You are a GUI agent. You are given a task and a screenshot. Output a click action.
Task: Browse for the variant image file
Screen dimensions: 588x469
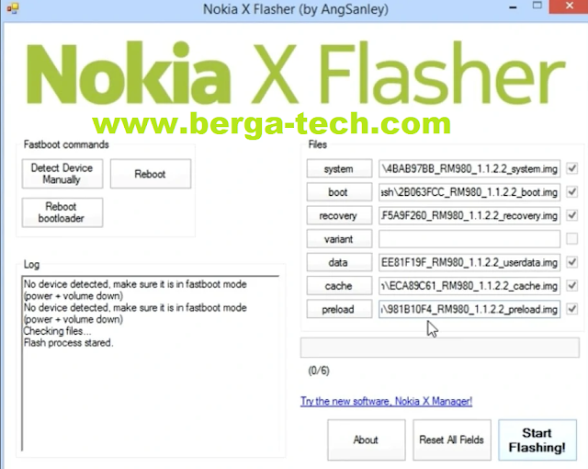(339, 239)
